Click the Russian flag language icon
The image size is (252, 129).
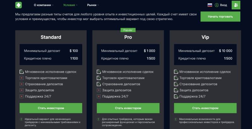(210, 5)
